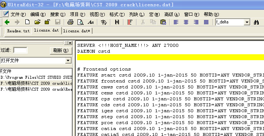Open the 格式(T) menu
This screenshot has width=264, height=136.
point(117,14)
